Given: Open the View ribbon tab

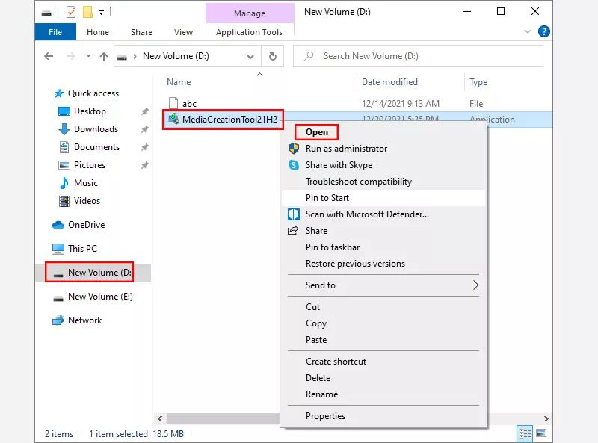Looking at the screenshot, I should [x=183, y=32].
